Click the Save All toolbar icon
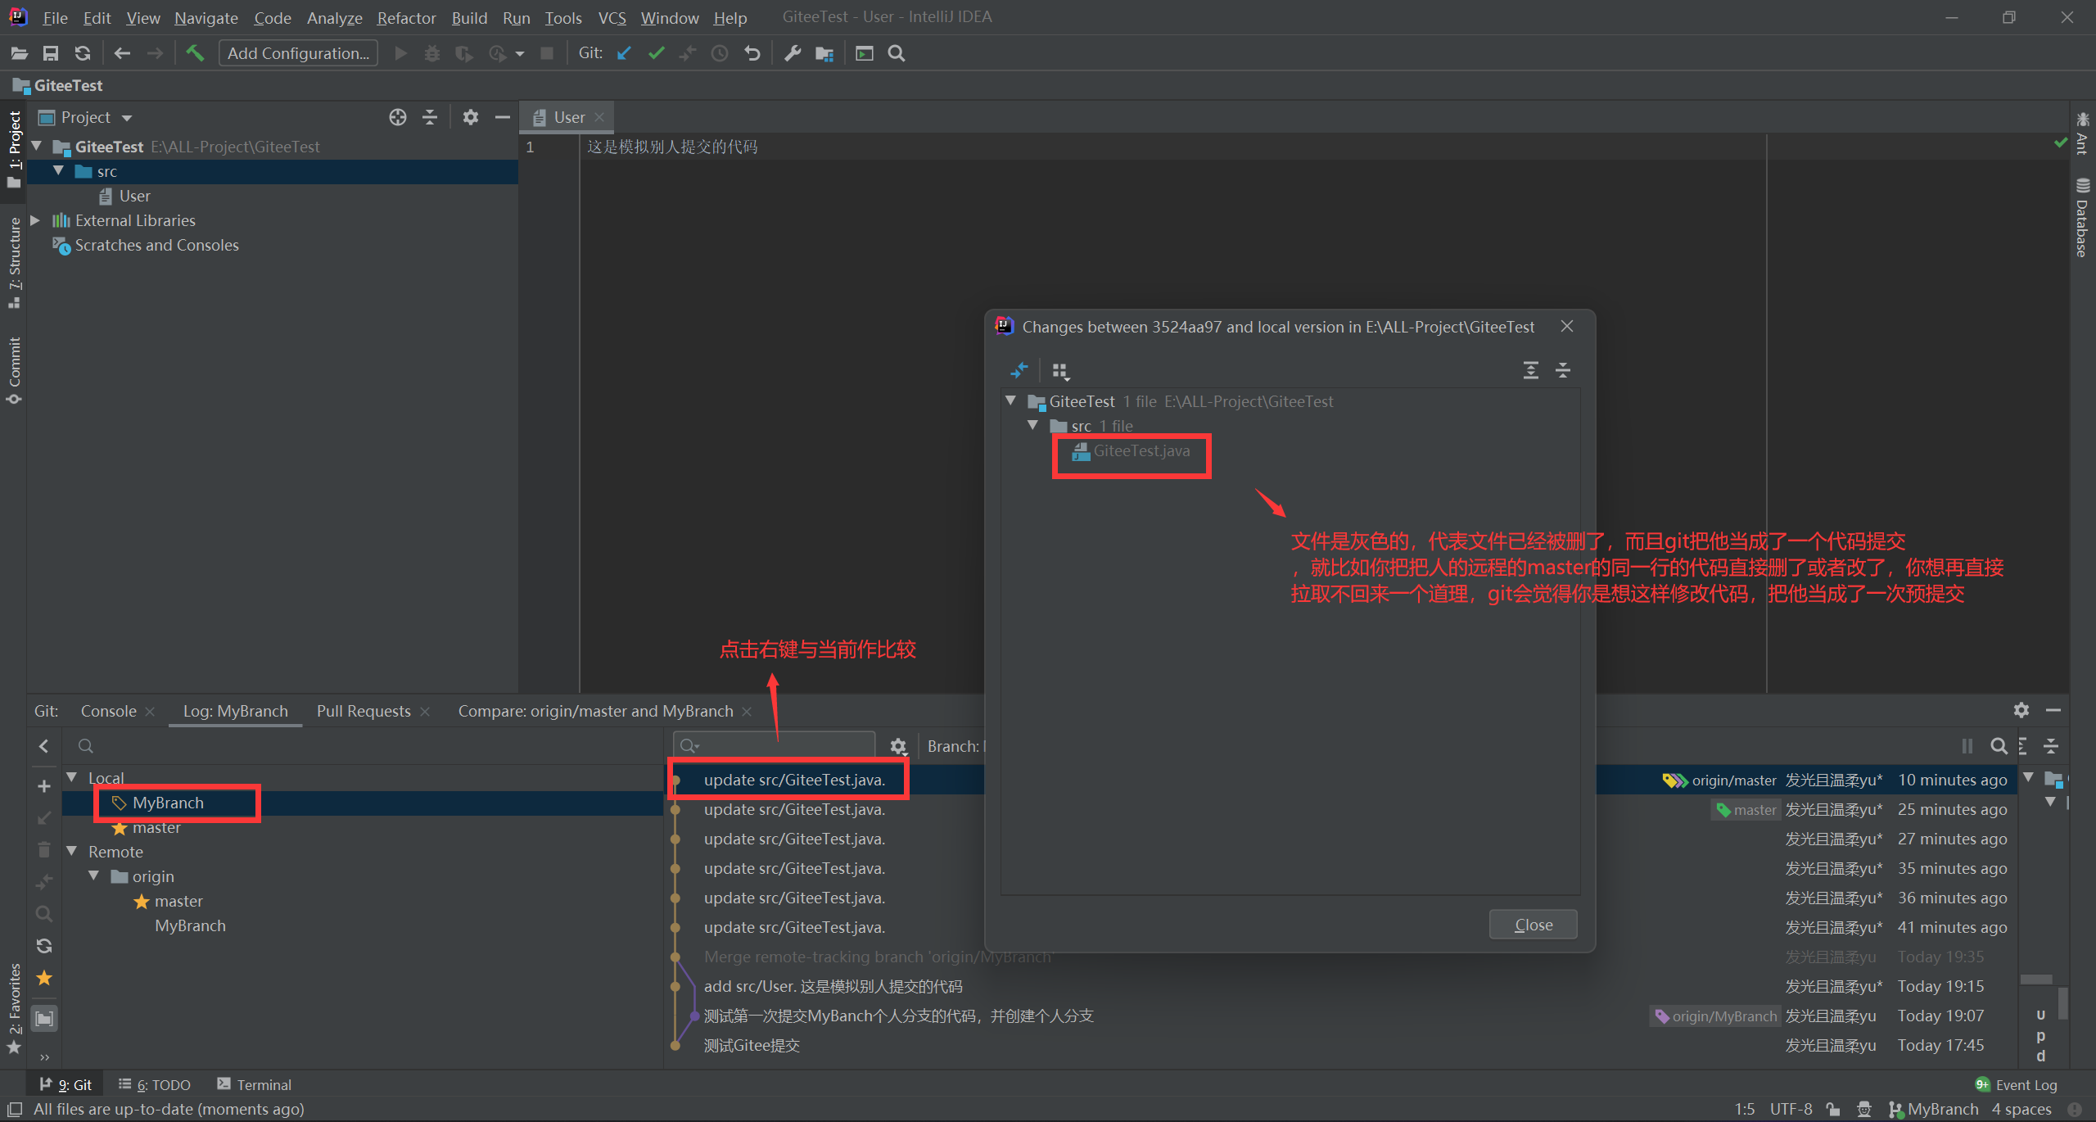 click(51, 53)
